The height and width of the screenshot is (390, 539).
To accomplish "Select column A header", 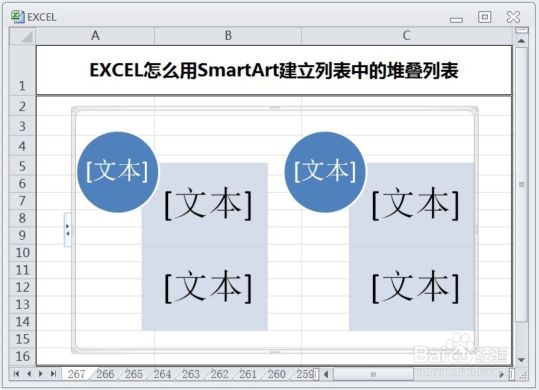I will pyautogui.click(x=95, y=36).
